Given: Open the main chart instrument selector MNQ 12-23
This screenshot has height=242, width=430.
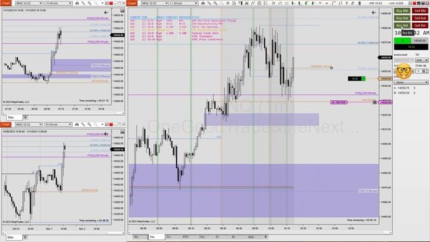Looking at the screenshot, I should (x=155, y=3).
